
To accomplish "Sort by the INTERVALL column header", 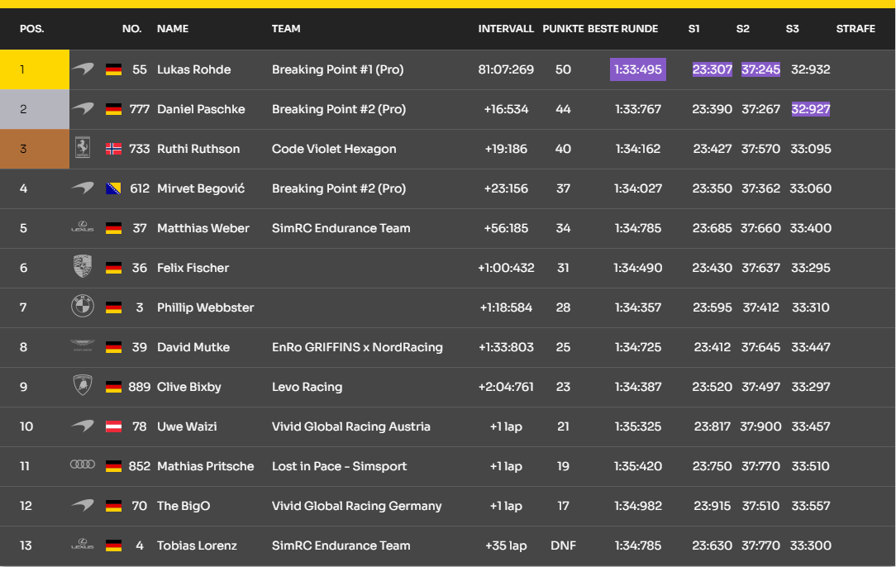I will [506, 29].
